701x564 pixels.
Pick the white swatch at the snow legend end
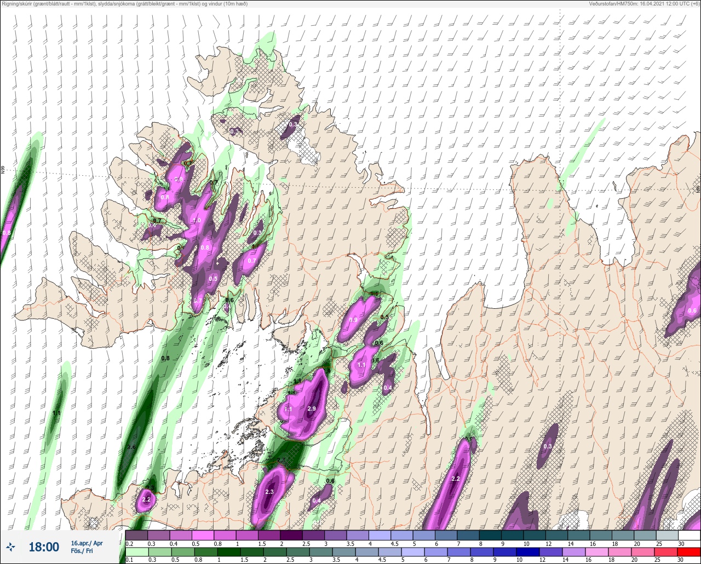tap(689, 535)
